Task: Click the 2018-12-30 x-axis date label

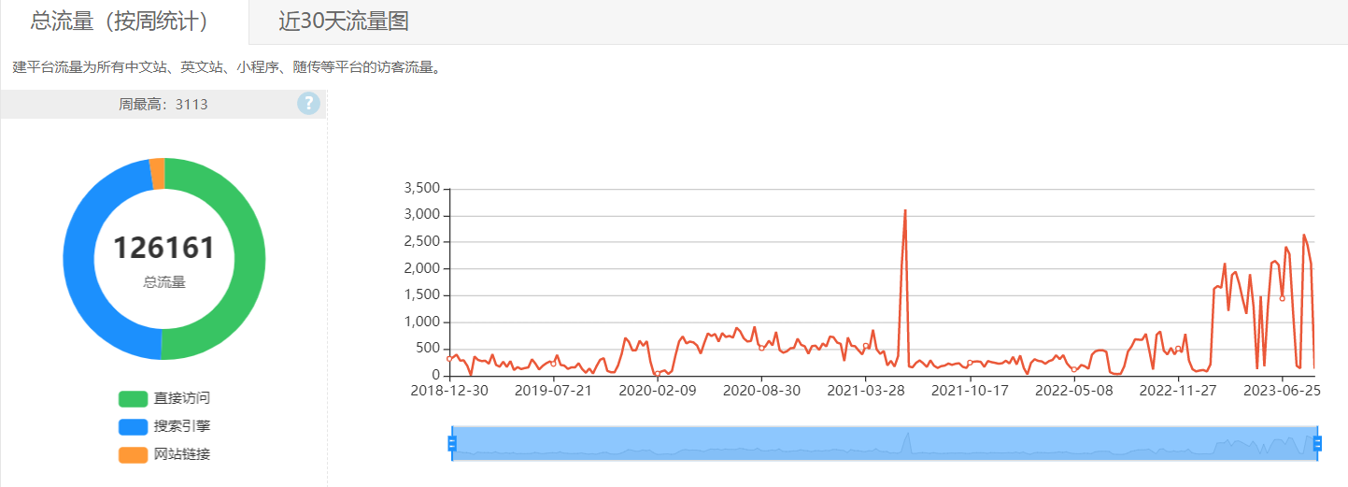Action: click(449, 390)
